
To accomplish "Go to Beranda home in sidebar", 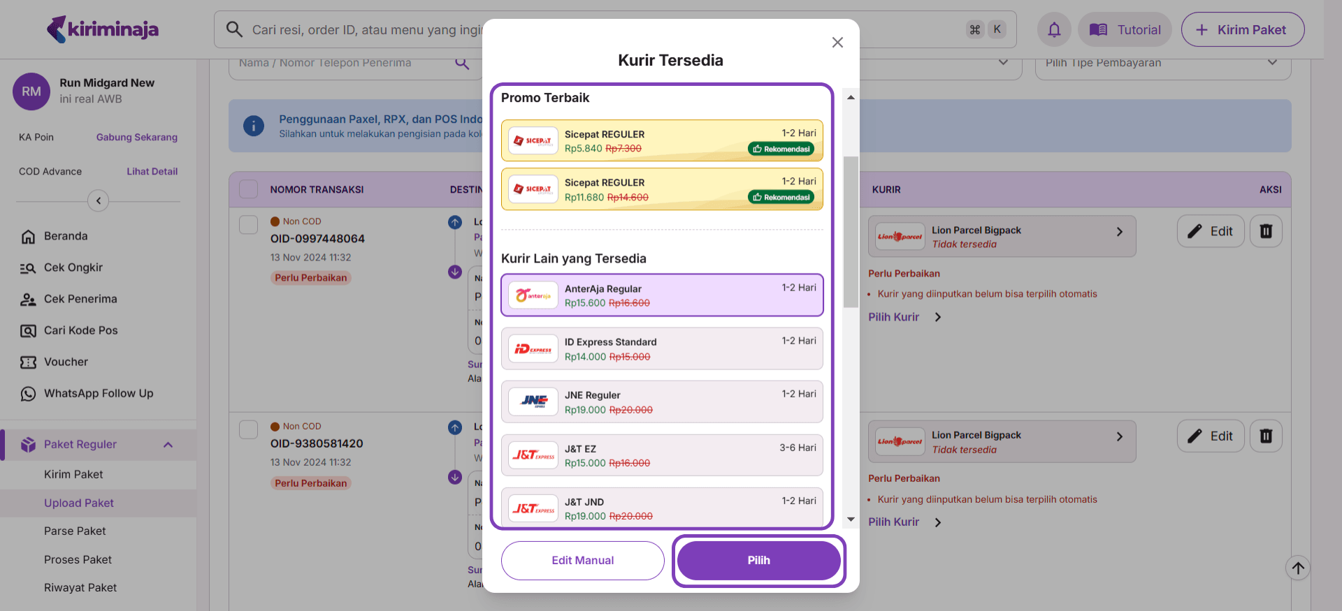I will (66, 236).
